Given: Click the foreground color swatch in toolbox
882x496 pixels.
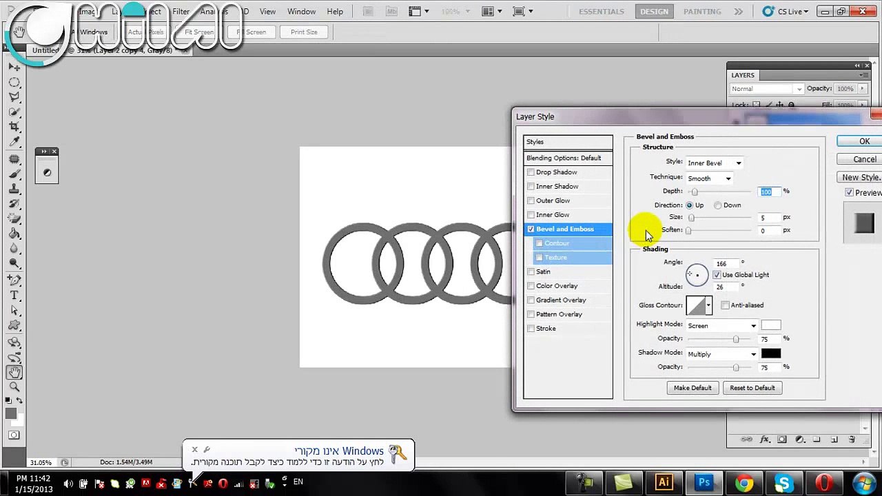Looking at the screenshot, I should click(11, 413).
